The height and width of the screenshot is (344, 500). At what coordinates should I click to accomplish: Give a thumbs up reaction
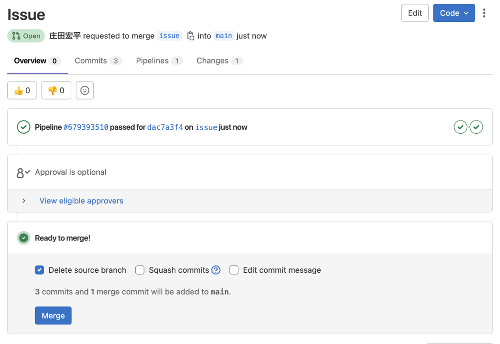21,90
